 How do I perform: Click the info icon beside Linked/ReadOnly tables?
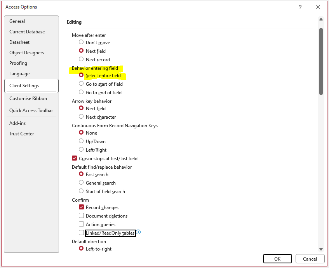pyautogui.click(x=139, y=232)
